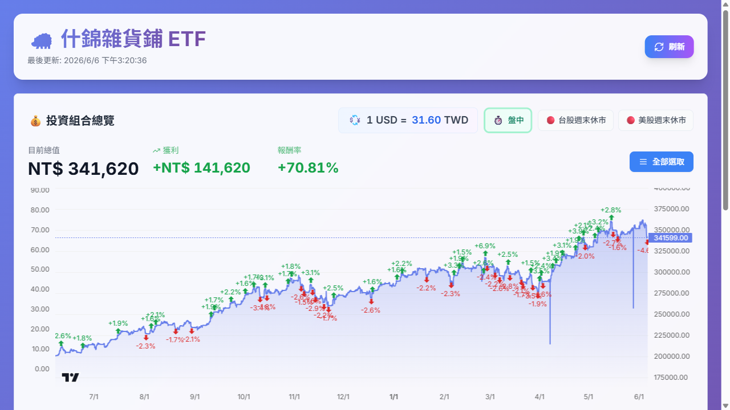The width and height of the screenshot is (730, 410).
Task: Click the 最後更新 timestamp text
Action: [87, 60]
